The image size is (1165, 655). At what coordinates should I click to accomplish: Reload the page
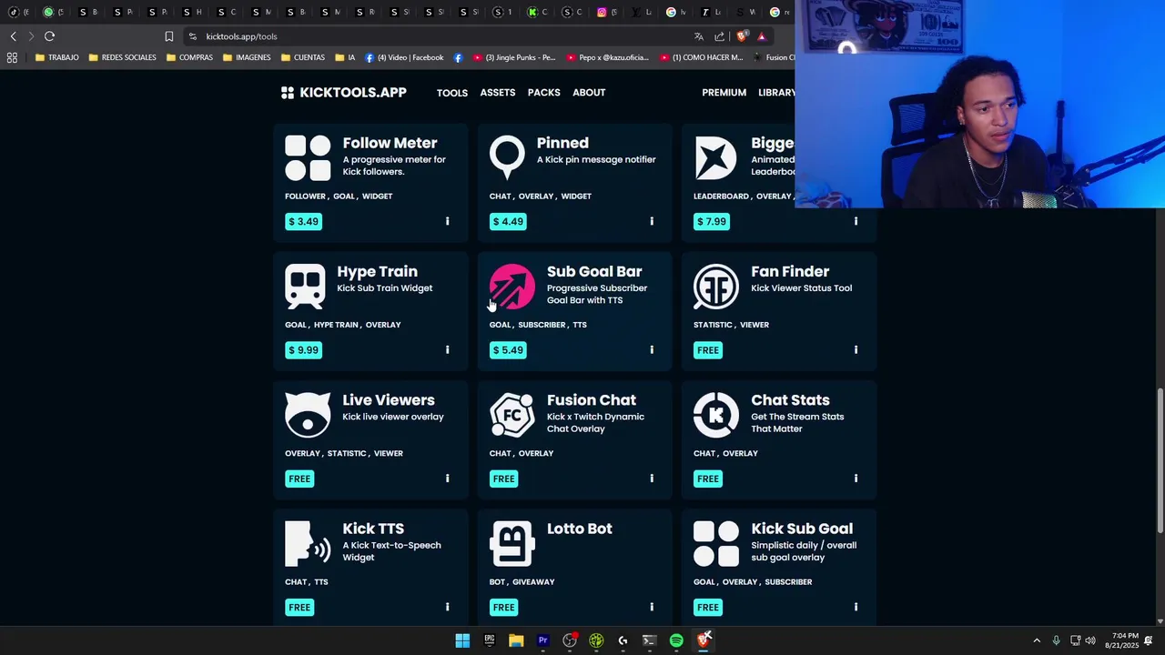[x=49, y=36]
